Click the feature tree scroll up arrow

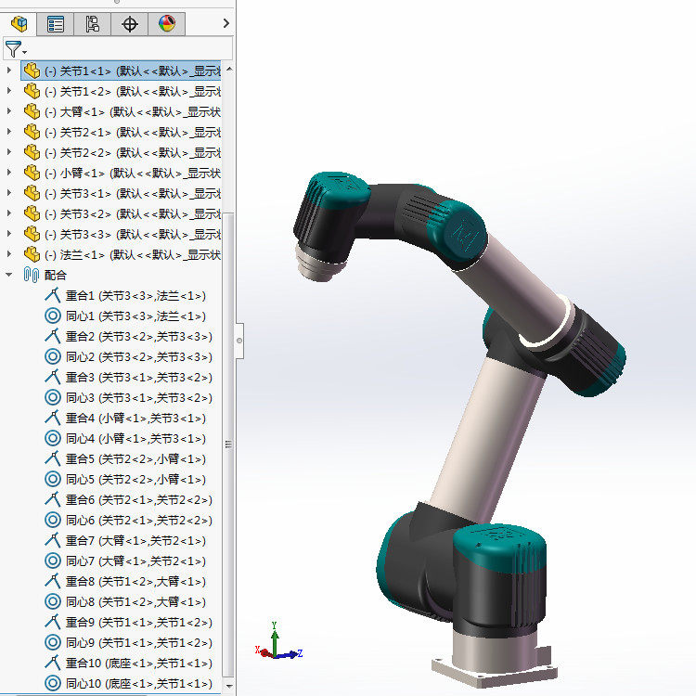click(229, 70)
